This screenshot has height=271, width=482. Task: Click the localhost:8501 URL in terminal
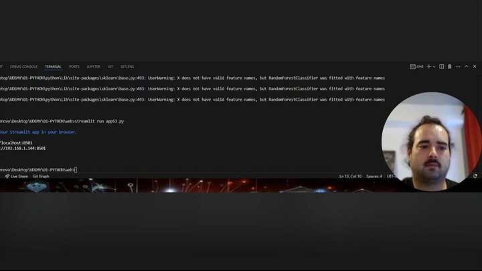click(17, 143)
